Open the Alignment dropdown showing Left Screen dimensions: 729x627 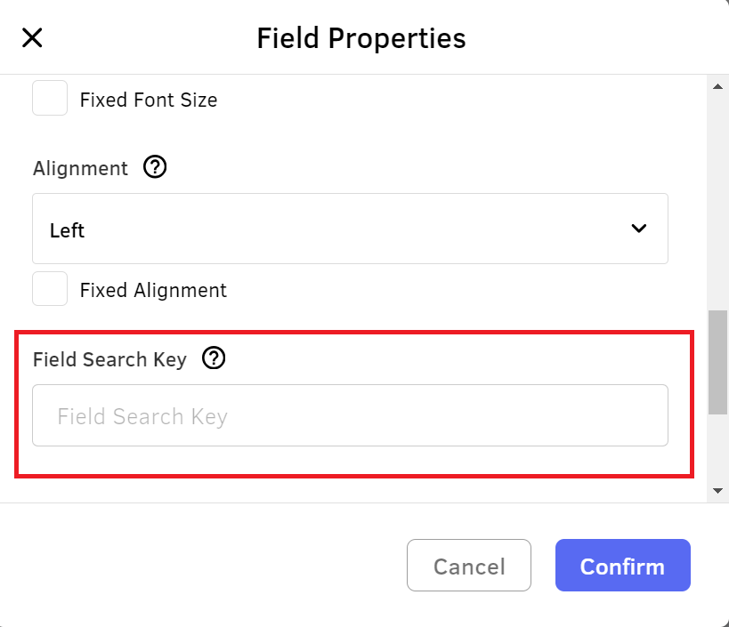tap(350, 229)
